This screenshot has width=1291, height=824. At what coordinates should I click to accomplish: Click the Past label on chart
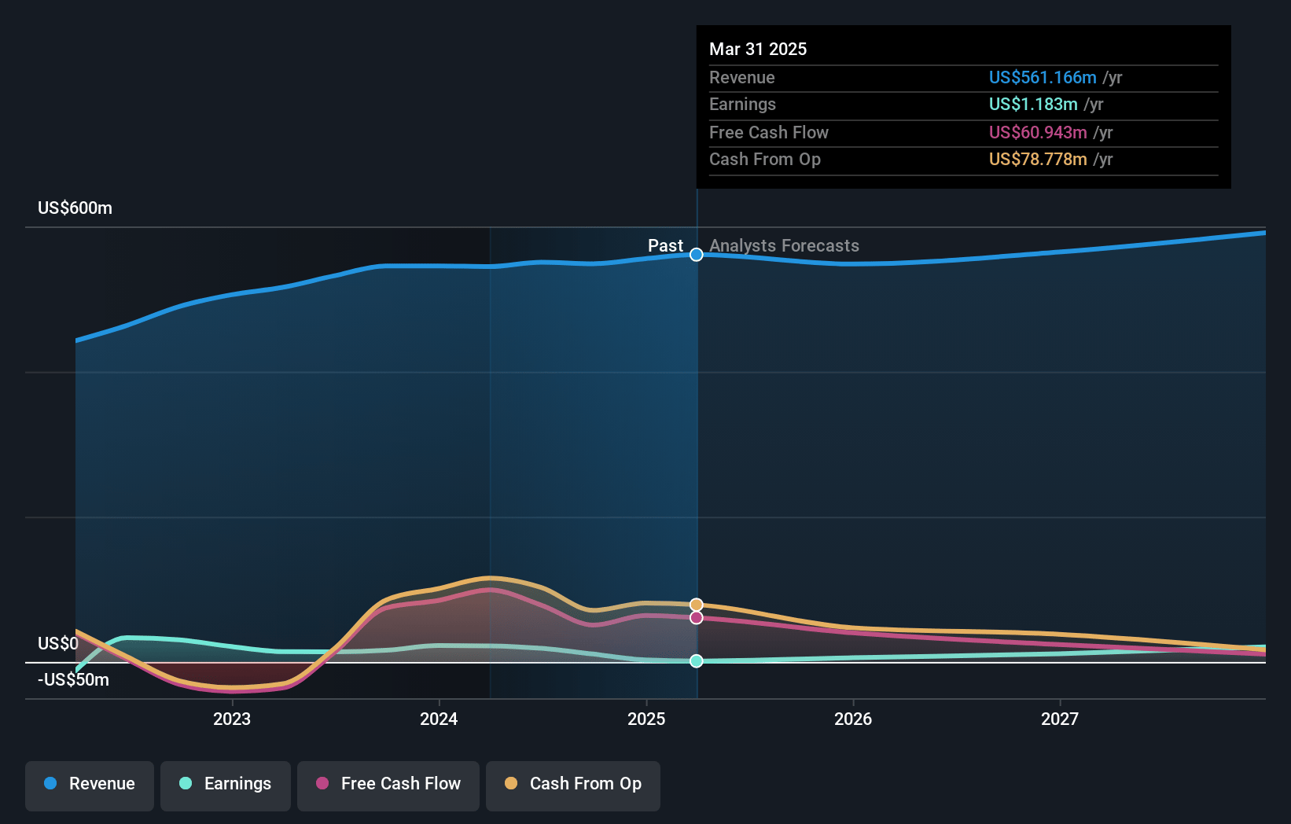[665, 246]
